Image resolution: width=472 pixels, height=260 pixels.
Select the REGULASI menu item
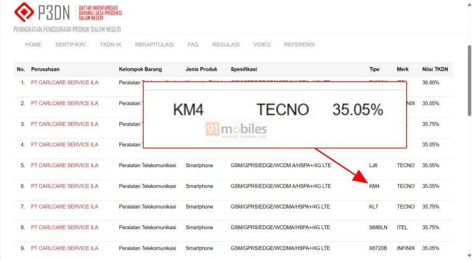tap(226, 45)
